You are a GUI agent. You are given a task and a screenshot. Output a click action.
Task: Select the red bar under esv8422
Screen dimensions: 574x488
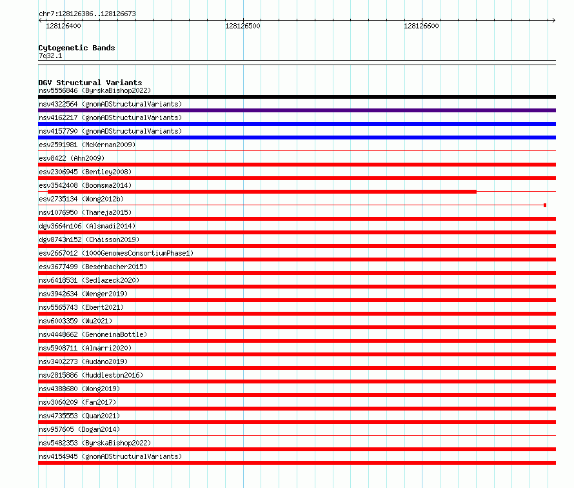pyautogui.click(x=297, y=165)
